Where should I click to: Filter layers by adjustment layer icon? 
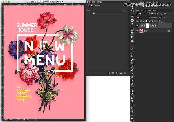coord(152,14)
